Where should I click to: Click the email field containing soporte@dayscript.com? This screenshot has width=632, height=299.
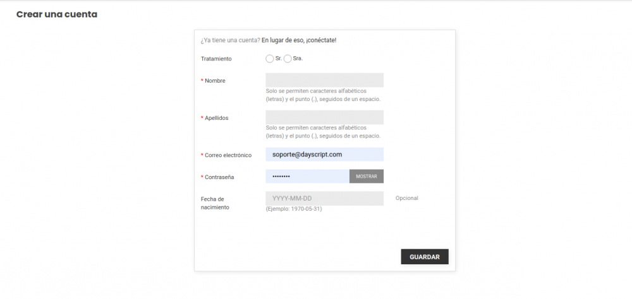pos(324,155)
